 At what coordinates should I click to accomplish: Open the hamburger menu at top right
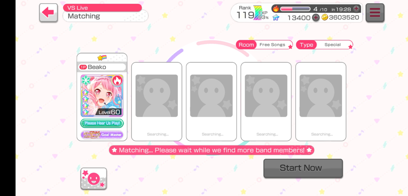(375, 12)
